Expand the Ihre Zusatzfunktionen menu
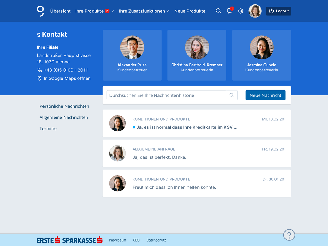 click(x=144, y=11)
